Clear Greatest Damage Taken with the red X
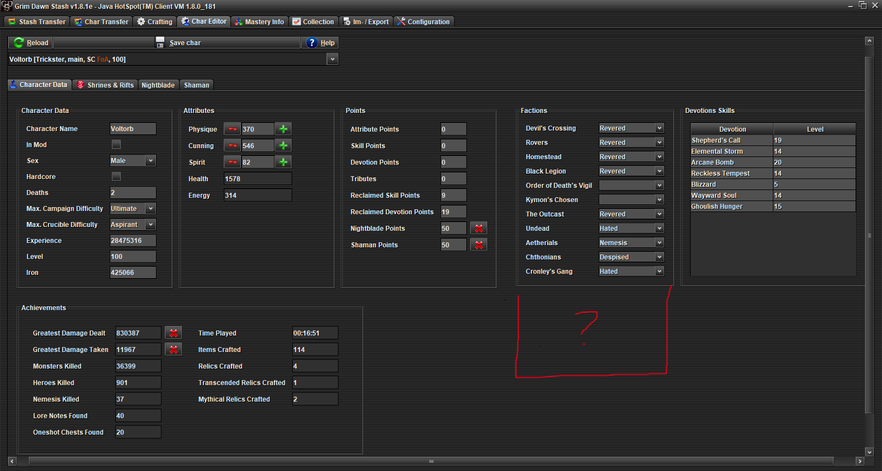This screenshot has height=471, width=882. coord(173,349)
